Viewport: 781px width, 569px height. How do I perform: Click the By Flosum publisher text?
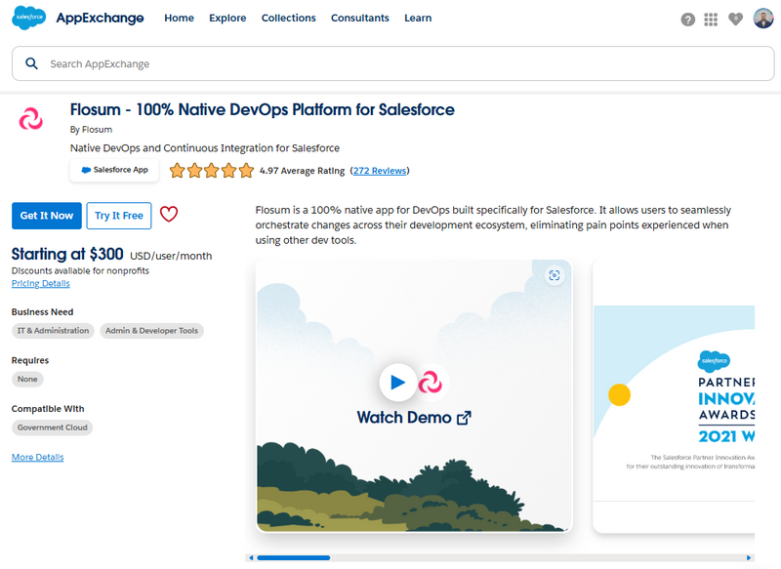click(91, 130)
